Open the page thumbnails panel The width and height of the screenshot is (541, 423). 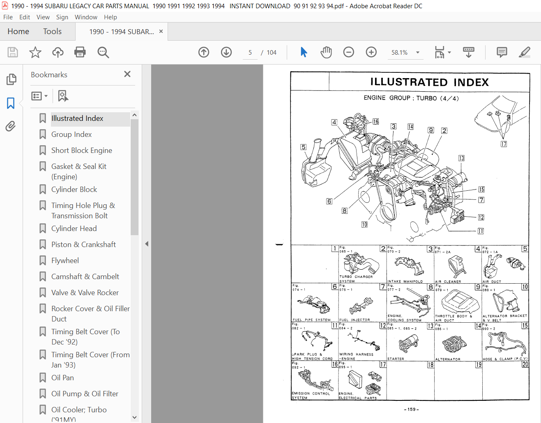coord(12,79)
